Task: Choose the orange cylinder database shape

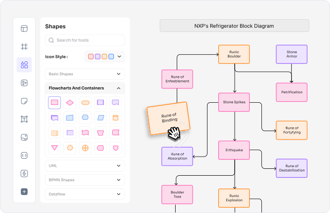Action: pyautogui.click(x=115, y=118)
